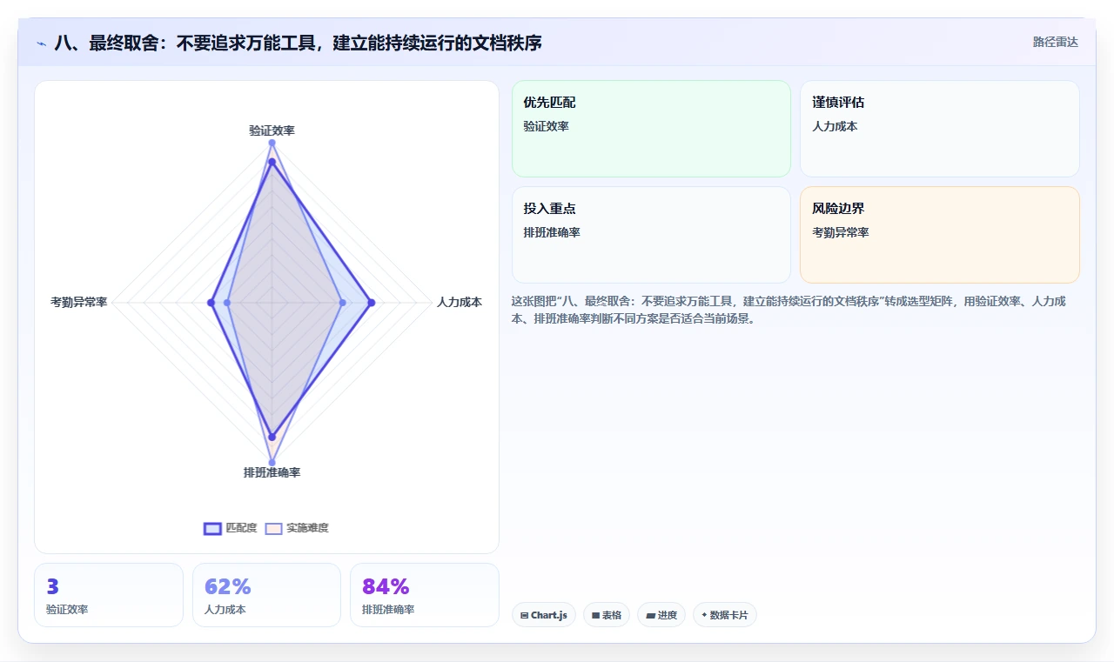Click the 人力成本 axis label on radar

click(x=460, y=303)
